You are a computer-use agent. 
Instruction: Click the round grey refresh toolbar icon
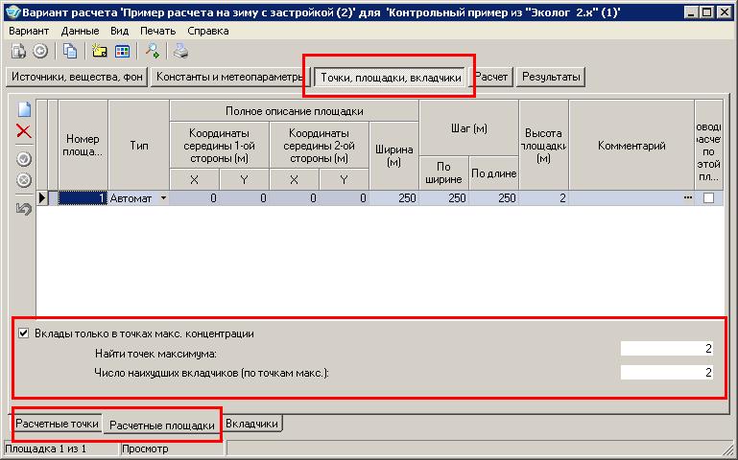[40, 51]
